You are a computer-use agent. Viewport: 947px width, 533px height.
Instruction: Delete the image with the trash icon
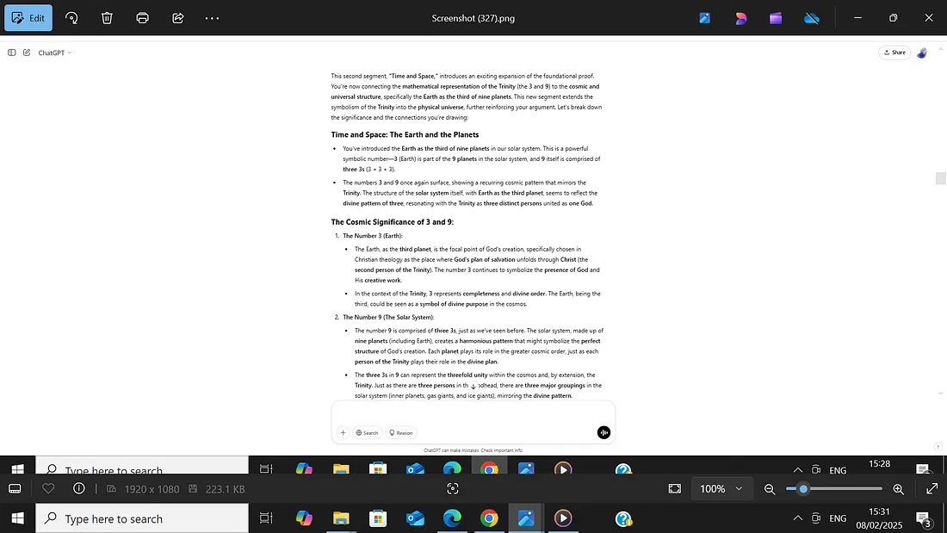pos(107,18)
